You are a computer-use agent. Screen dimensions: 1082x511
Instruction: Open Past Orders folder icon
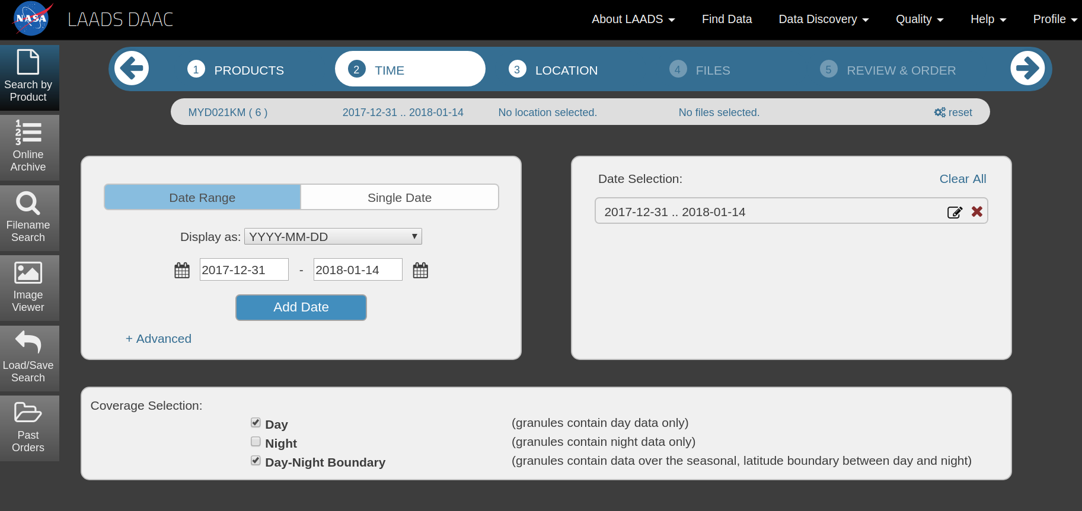coord(28,412)
